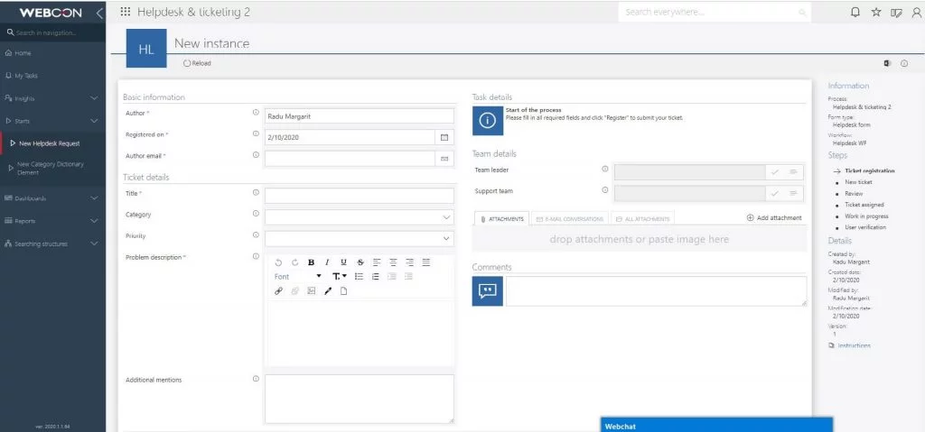Toggle bold formatting in the editor

coord(311,262)
